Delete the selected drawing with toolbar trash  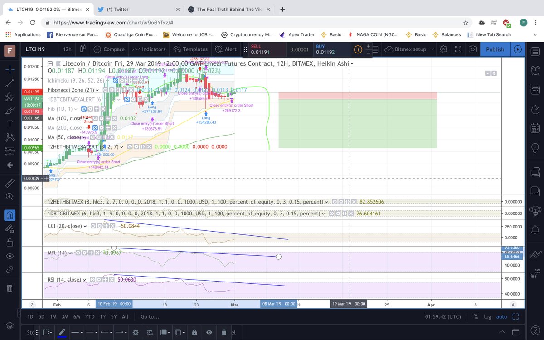pos(224,332)
